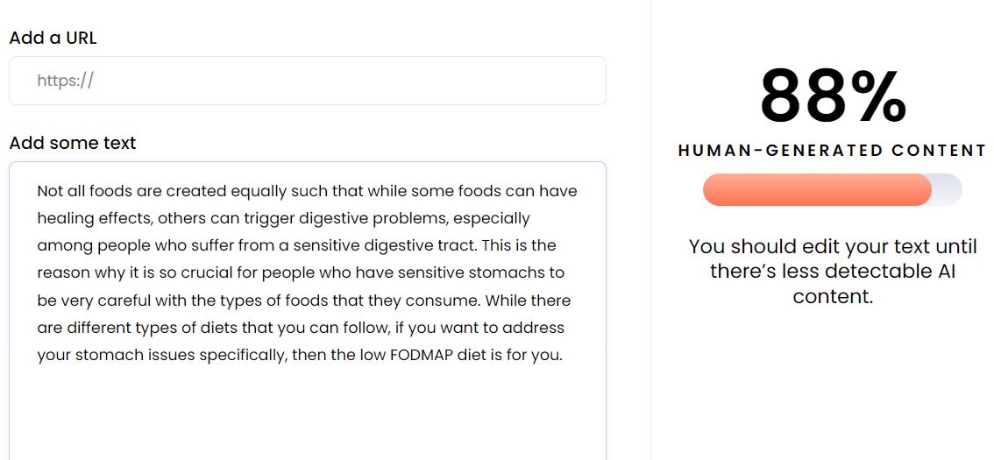Click the grey unfilled end of progress bar
994x460 pixels.
tap(948, 189)
